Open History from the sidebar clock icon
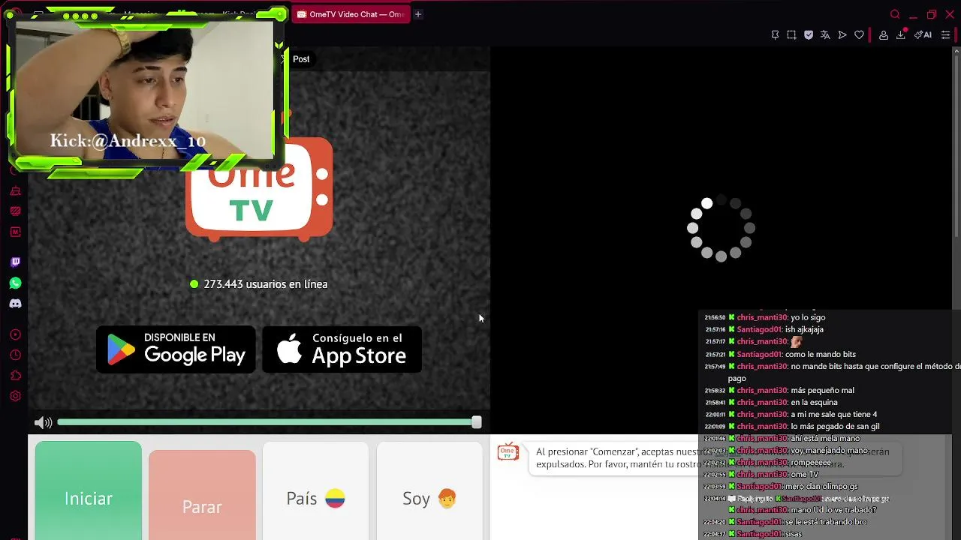The height and width of the screenshot is (540, 961). [x=15, y=355]
